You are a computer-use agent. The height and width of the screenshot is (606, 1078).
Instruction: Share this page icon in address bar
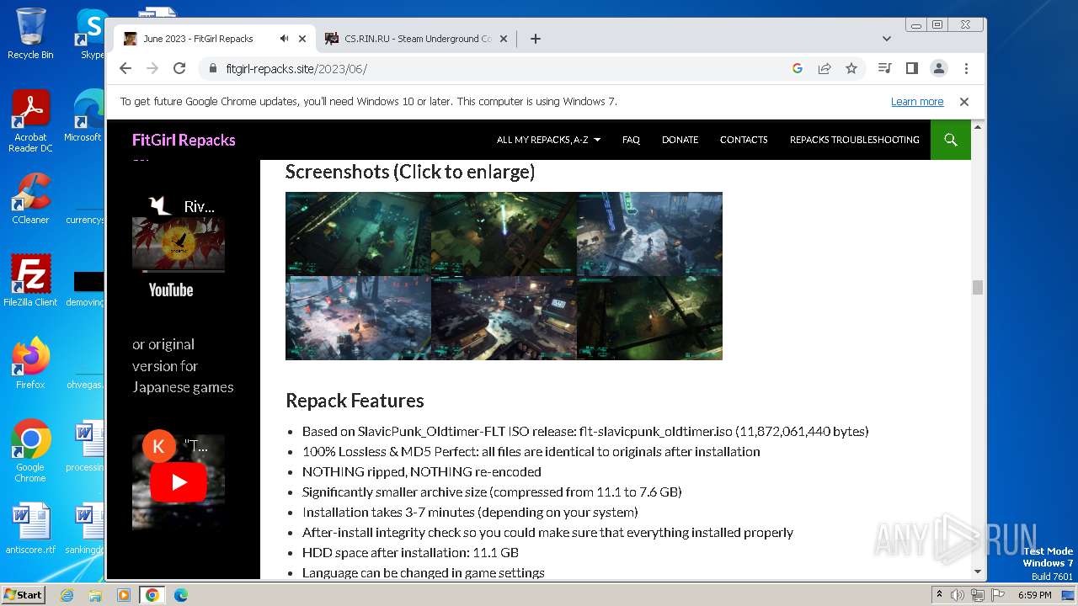pyautogui.click(x=825, y=68)
